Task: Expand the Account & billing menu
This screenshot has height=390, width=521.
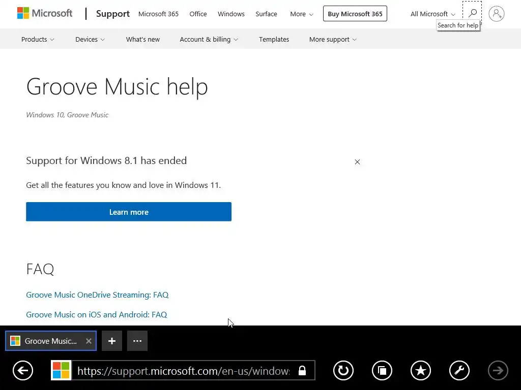Action: pyautogui.click(x=209, y=39)
